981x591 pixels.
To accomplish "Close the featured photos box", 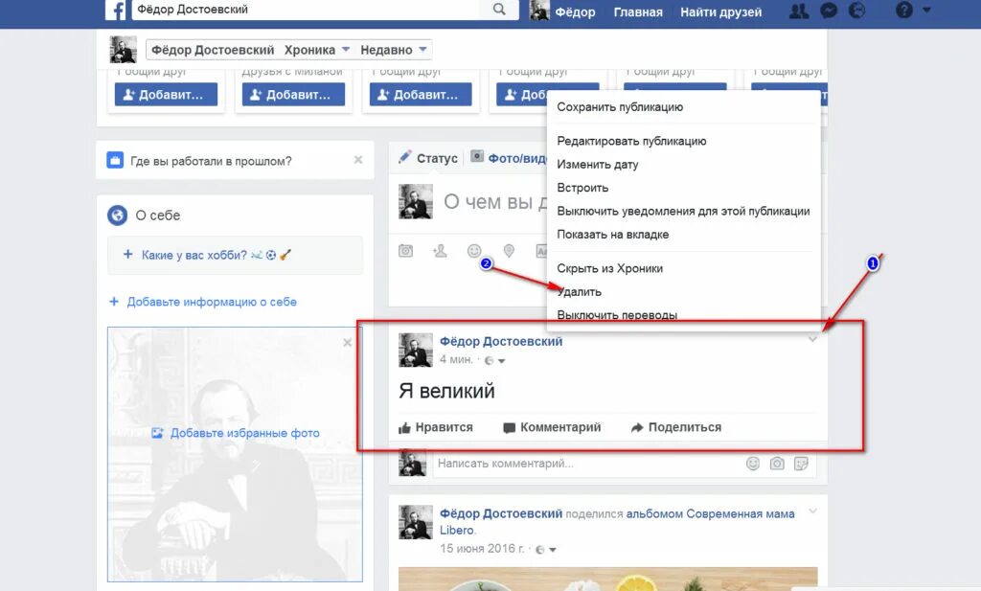I will point(347,343).
